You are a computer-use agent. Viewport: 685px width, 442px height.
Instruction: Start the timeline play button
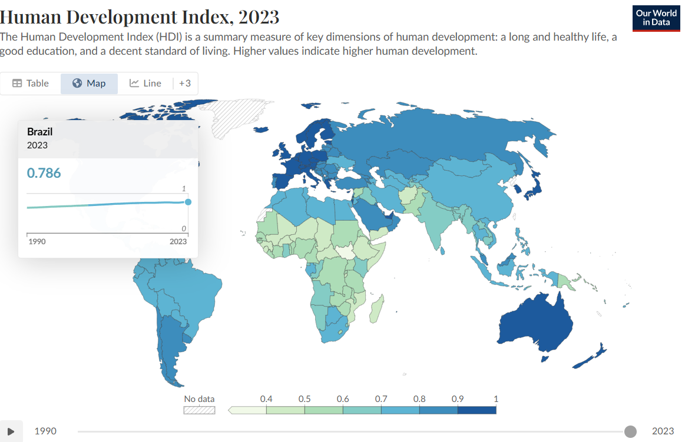click(x=11, y=431)
